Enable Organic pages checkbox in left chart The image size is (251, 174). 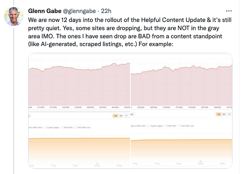(x=45, y=127)
